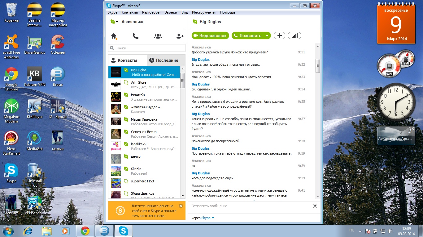The width and height of the screenshot is (423, 237).
Task: Select Uninstall Tool desktop icon
Action: (34, 175)
